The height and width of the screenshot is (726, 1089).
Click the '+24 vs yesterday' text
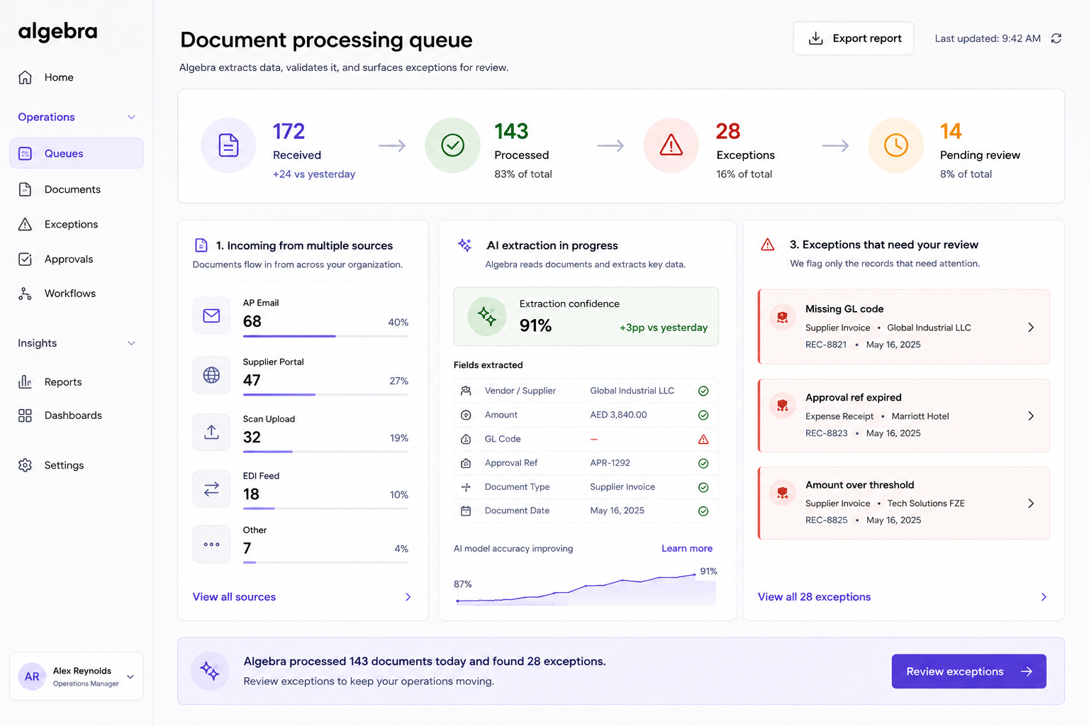click(x=314, y=174)
